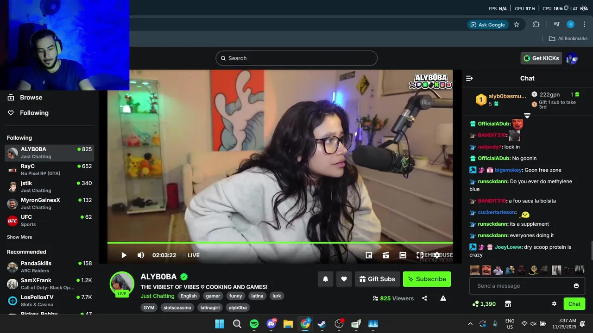
Task: Open Following in the sidebar
Action: 28,113
